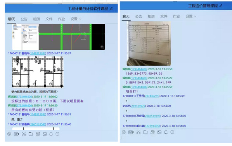
Task: Edit group name 工程计量与计价软件课程 pencil icon
Action: (111, 9)
